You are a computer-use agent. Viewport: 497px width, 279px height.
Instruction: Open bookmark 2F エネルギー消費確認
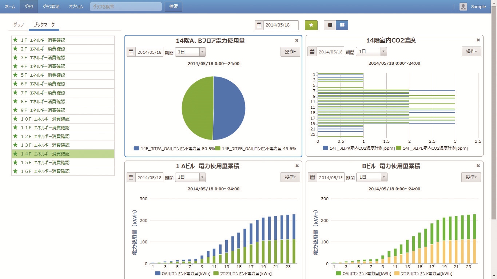click(63, 49)
